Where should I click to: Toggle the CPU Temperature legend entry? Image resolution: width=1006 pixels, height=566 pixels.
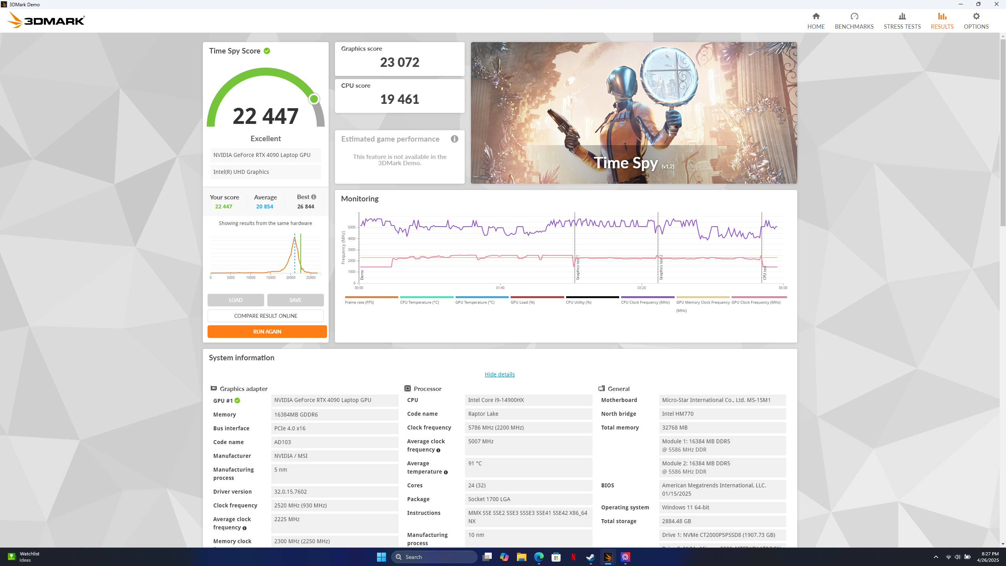coord(419,302)
